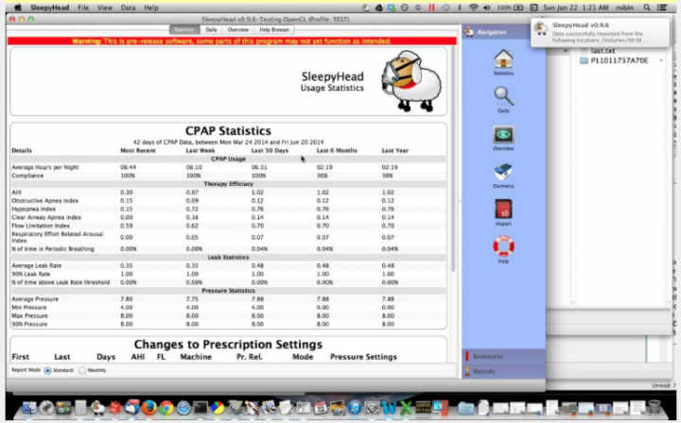The width and height of the screenshot is (681, 423).
Task: Click the SleepyHead sheep icon in the Dock
Action: (x=97, y=408)
